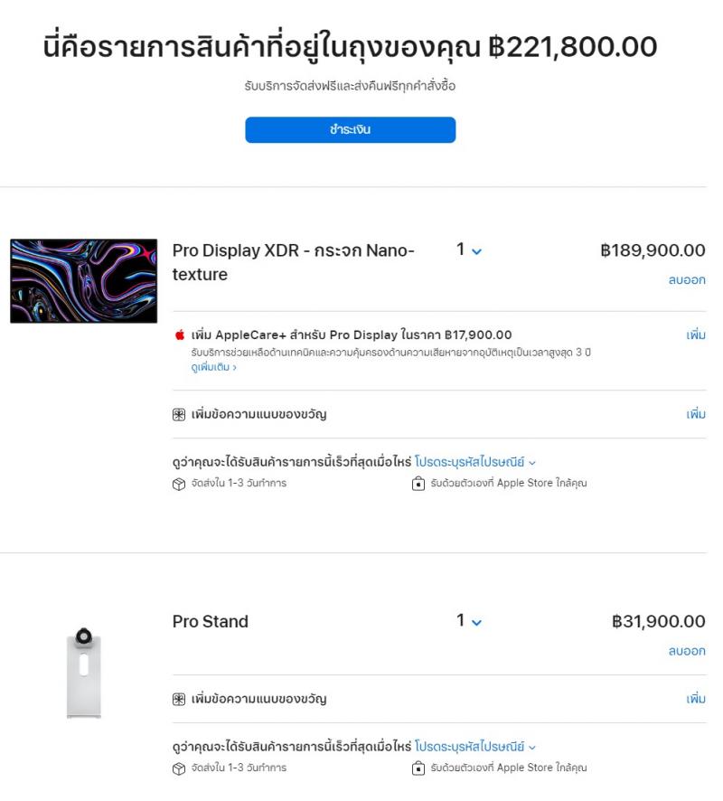Screen dimensions: 723x801
Task: Click the blue checkout button
Action: point(350,130)
